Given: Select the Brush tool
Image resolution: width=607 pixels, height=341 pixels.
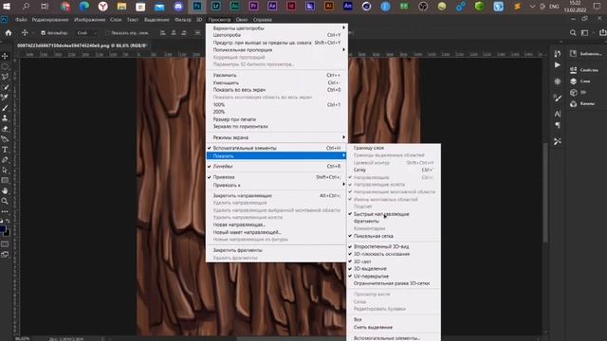Looking at the screenshot, I should [x=5, y=108].
